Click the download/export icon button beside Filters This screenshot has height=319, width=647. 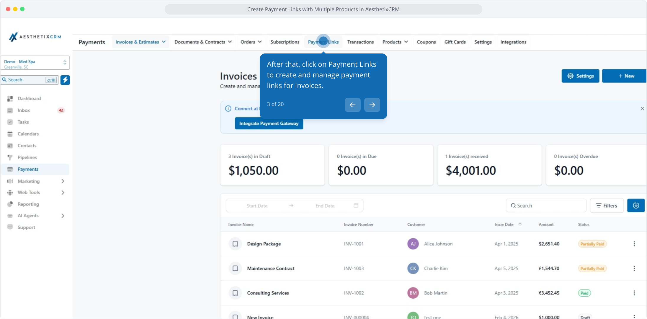point(636,206)
